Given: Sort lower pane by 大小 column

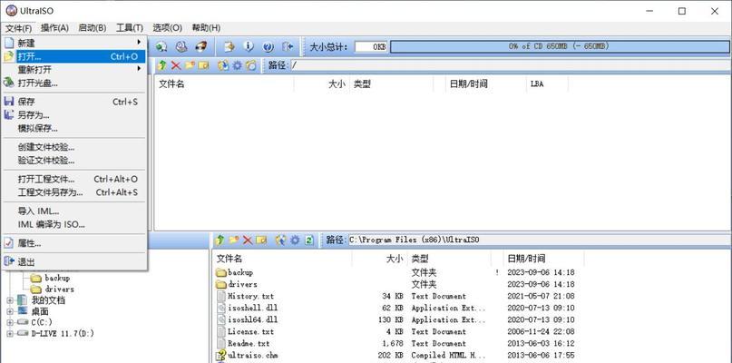Looking at the screenshot, I should pos(378,259).
